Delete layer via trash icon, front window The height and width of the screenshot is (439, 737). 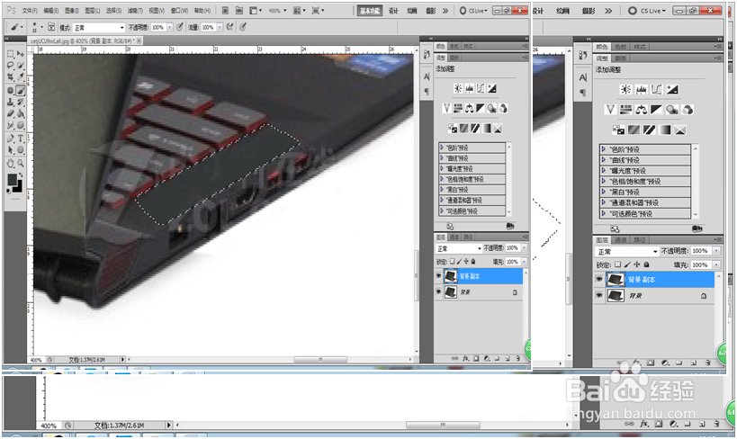pyautogui.click(x=518, y=358)
